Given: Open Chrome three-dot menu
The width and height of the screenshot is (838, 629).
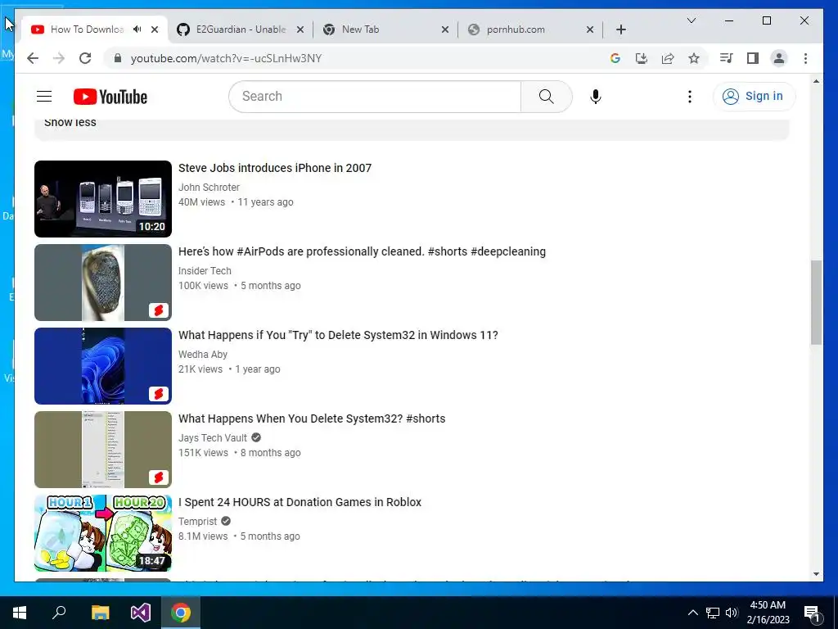Looking at the screenshot, I should click(805, 58).
